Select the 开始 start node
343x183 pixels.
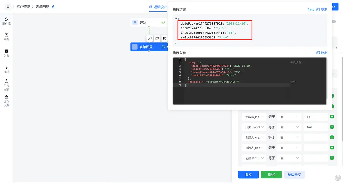pyautogui.click(x=149, y=22)
